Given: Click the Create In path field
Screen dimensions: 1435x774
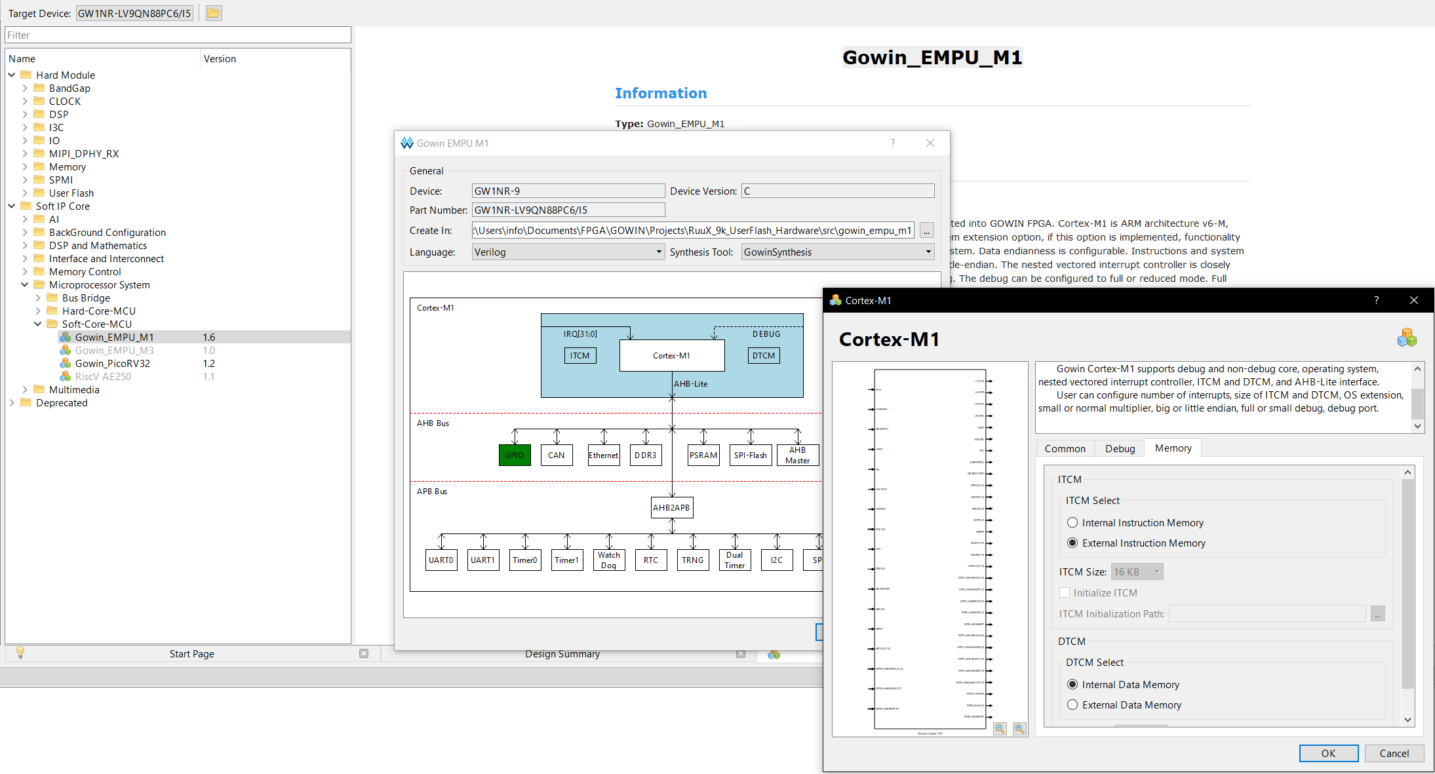Looking at the screenshot, I should tap(693, 231).
